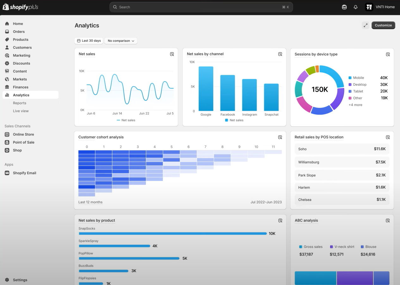Open report icon on Customer cohort analysis
This screenshot has width=400, height=285.
[280, 137]
